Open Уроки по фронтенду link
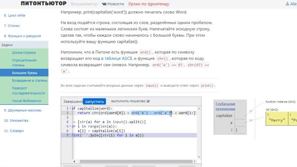The width and height of the screenshot is (297, 167). [148, 4]
